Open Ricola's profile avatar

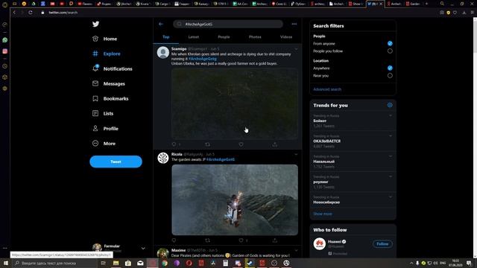[x=163, y=158]
